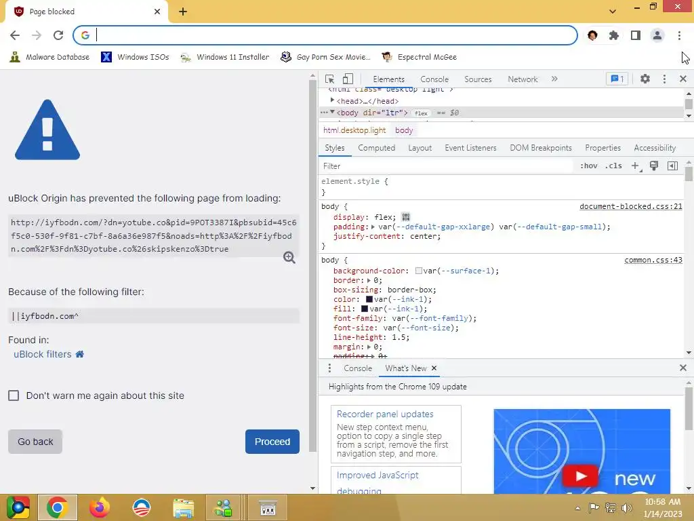Activate the inspect element picker tool
694x521 pixels.
329,79
